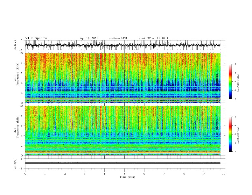
Task: Click the "10" tick on the time axis
Action: (224, 174)
